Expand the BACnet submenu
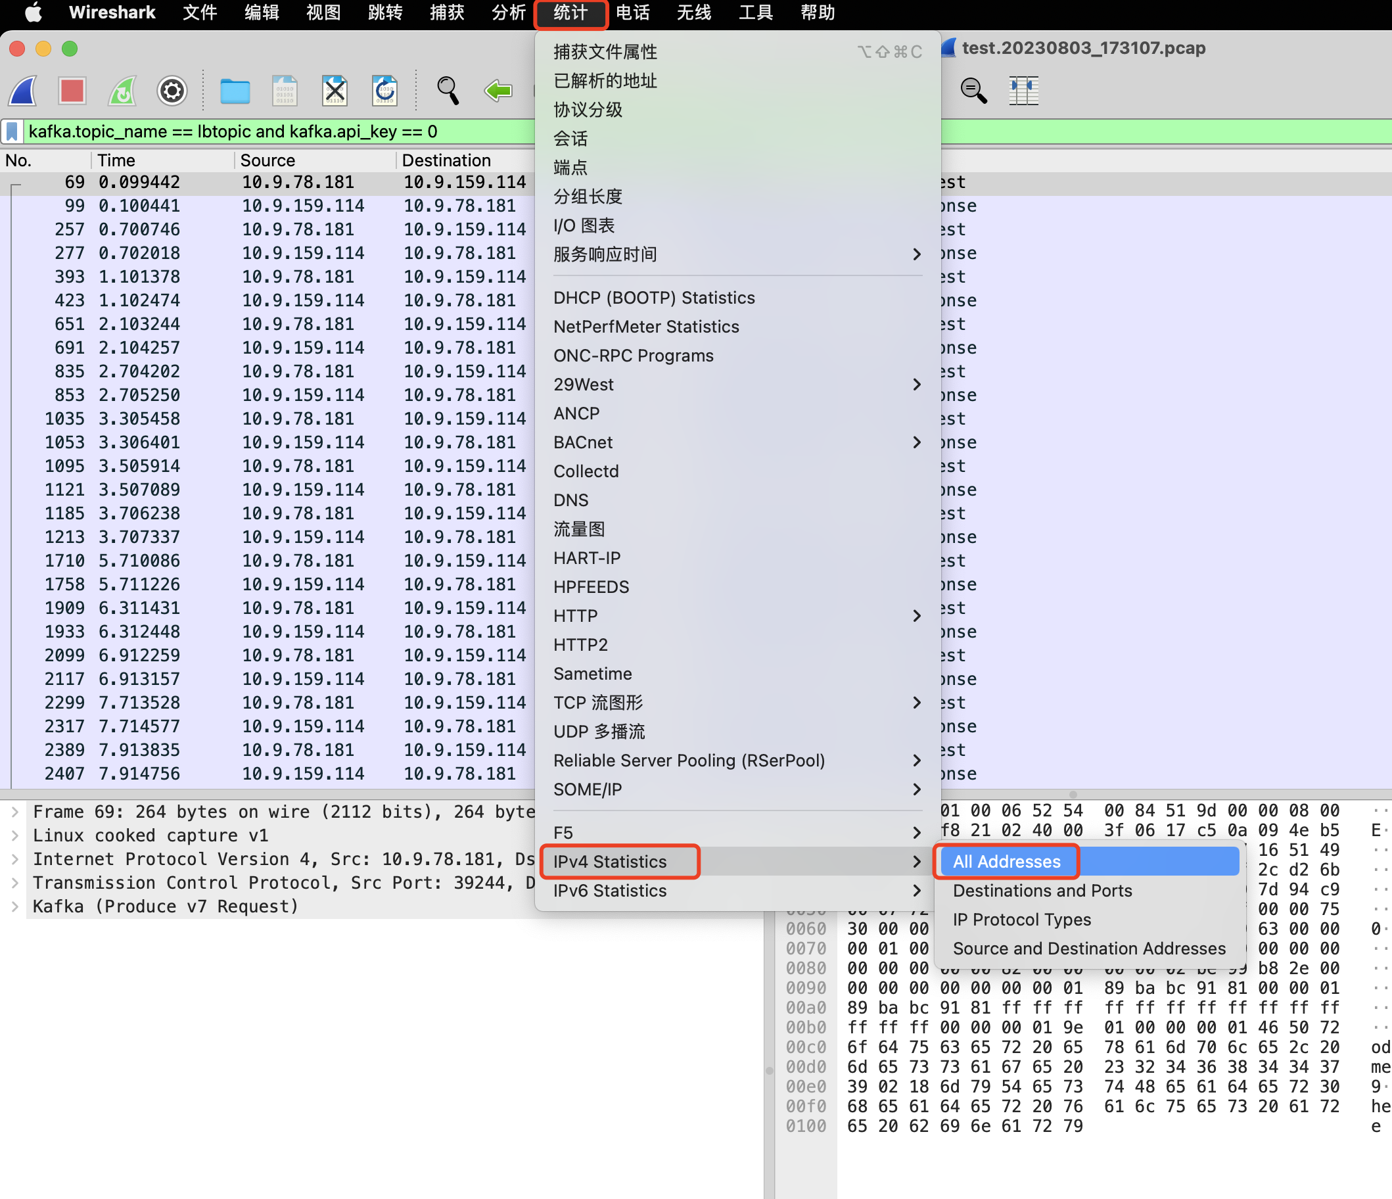This screenshot has height=1199, width=1392. pos(737,442)
